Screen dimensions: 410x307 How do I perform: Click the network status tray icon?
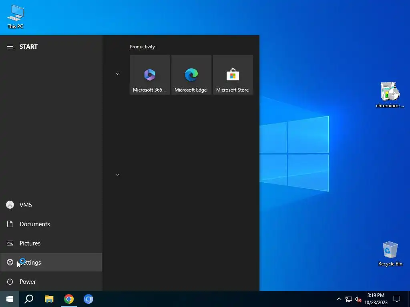pyautogui.click(x=349, y=299)
